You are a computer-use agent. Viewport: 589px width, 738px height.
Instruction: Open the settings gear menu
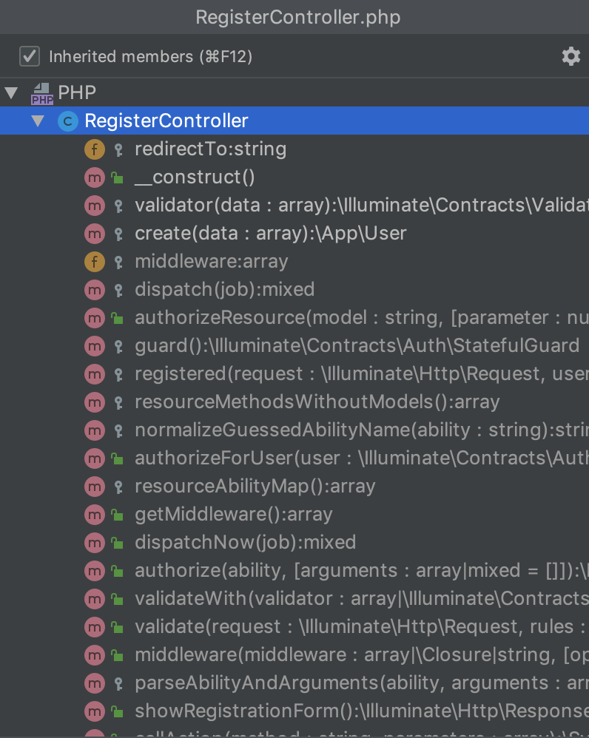click(x=571, y=56)
